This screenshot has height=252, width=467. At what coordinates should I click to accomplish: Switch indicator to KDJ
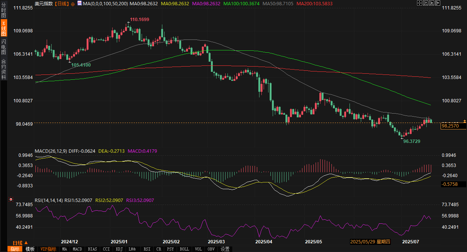(x=119, y=249)
